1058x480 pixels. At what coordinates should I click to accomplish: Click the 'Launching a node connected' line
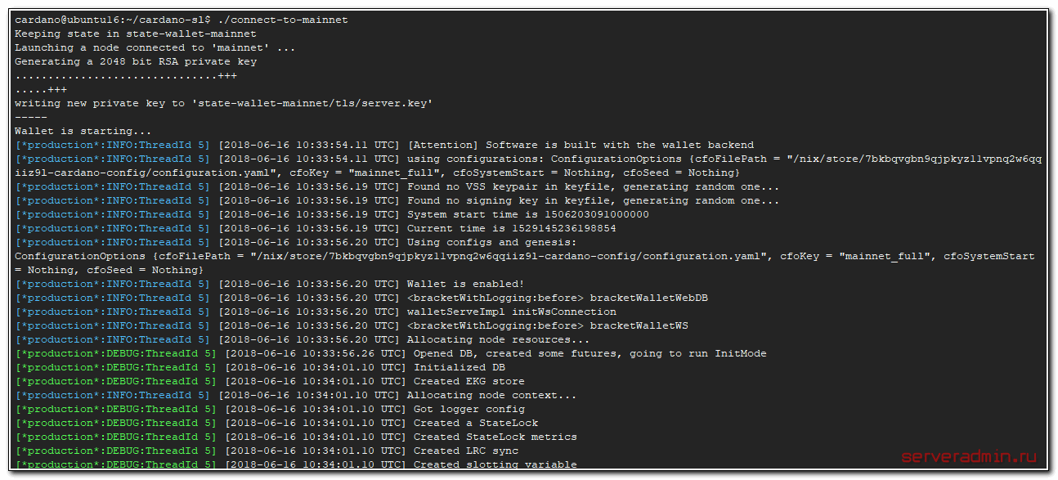pos(155,47)
